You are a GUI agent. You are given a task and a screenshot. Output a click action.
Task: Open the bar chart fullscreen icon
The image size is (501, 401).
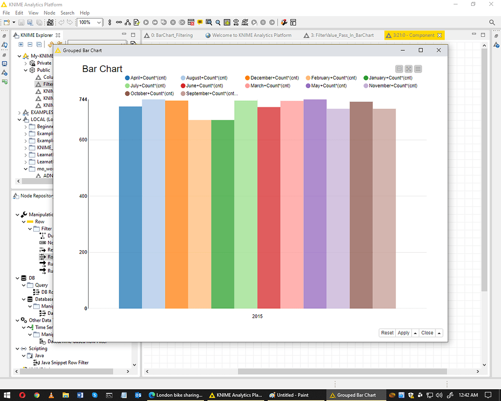409,69
